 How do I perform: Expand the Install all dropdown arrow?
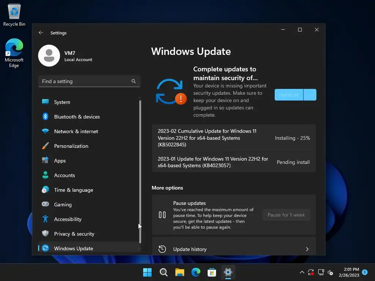click(x=310, y=95)
